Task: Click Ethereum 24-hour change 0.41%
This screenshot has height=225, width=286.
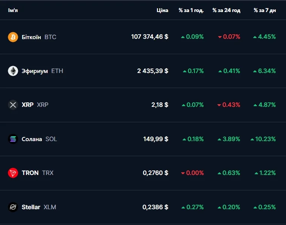Action: tap(229, 71)
